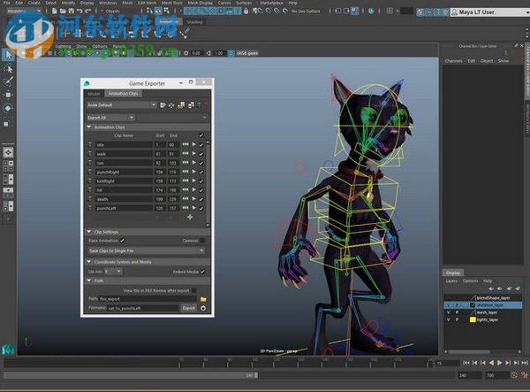Uncheck the punchLeft clip export checkbox
Screen dimensions: 530x392
tap(201, 208)
